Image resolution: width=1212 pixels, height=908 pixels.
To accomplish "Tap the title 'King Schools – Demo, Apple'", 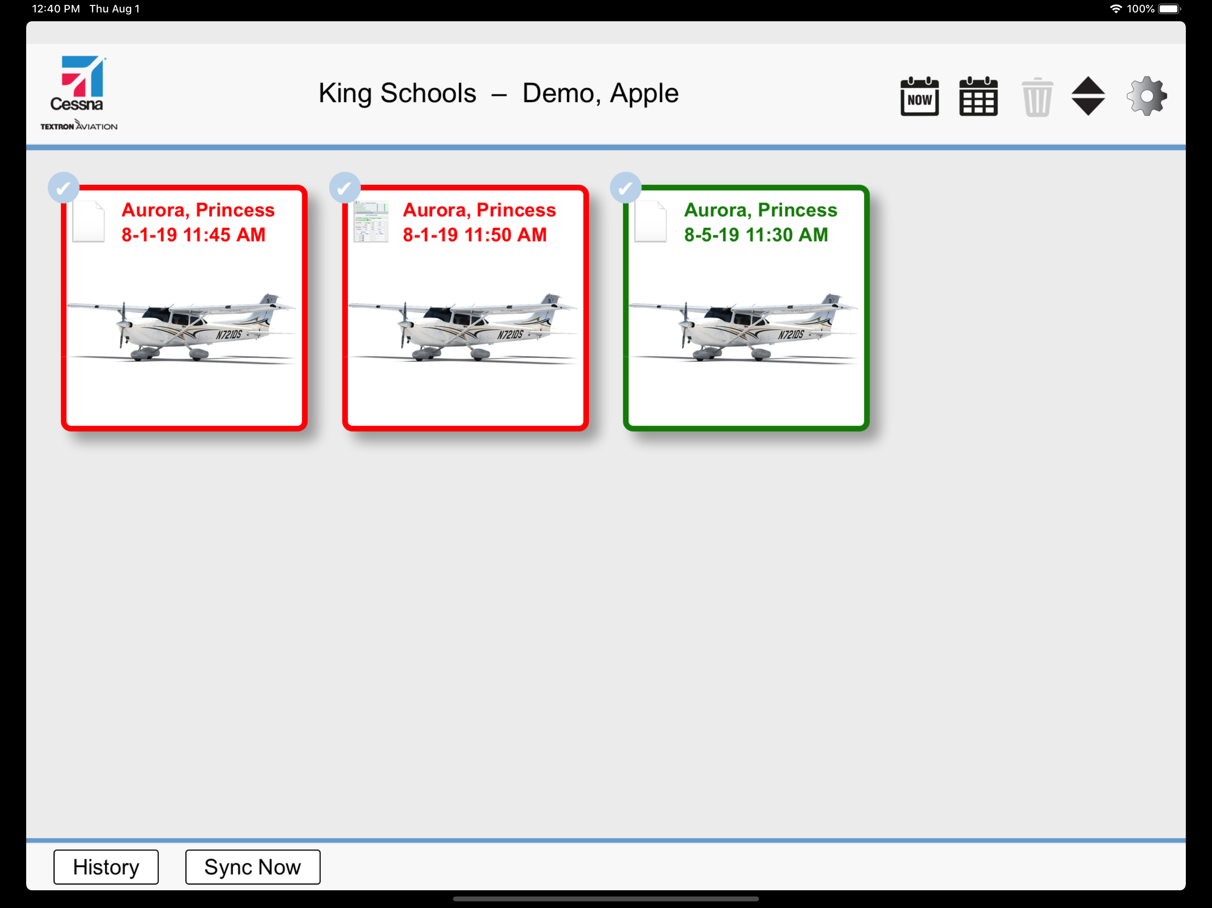I will tap(499, 93).
